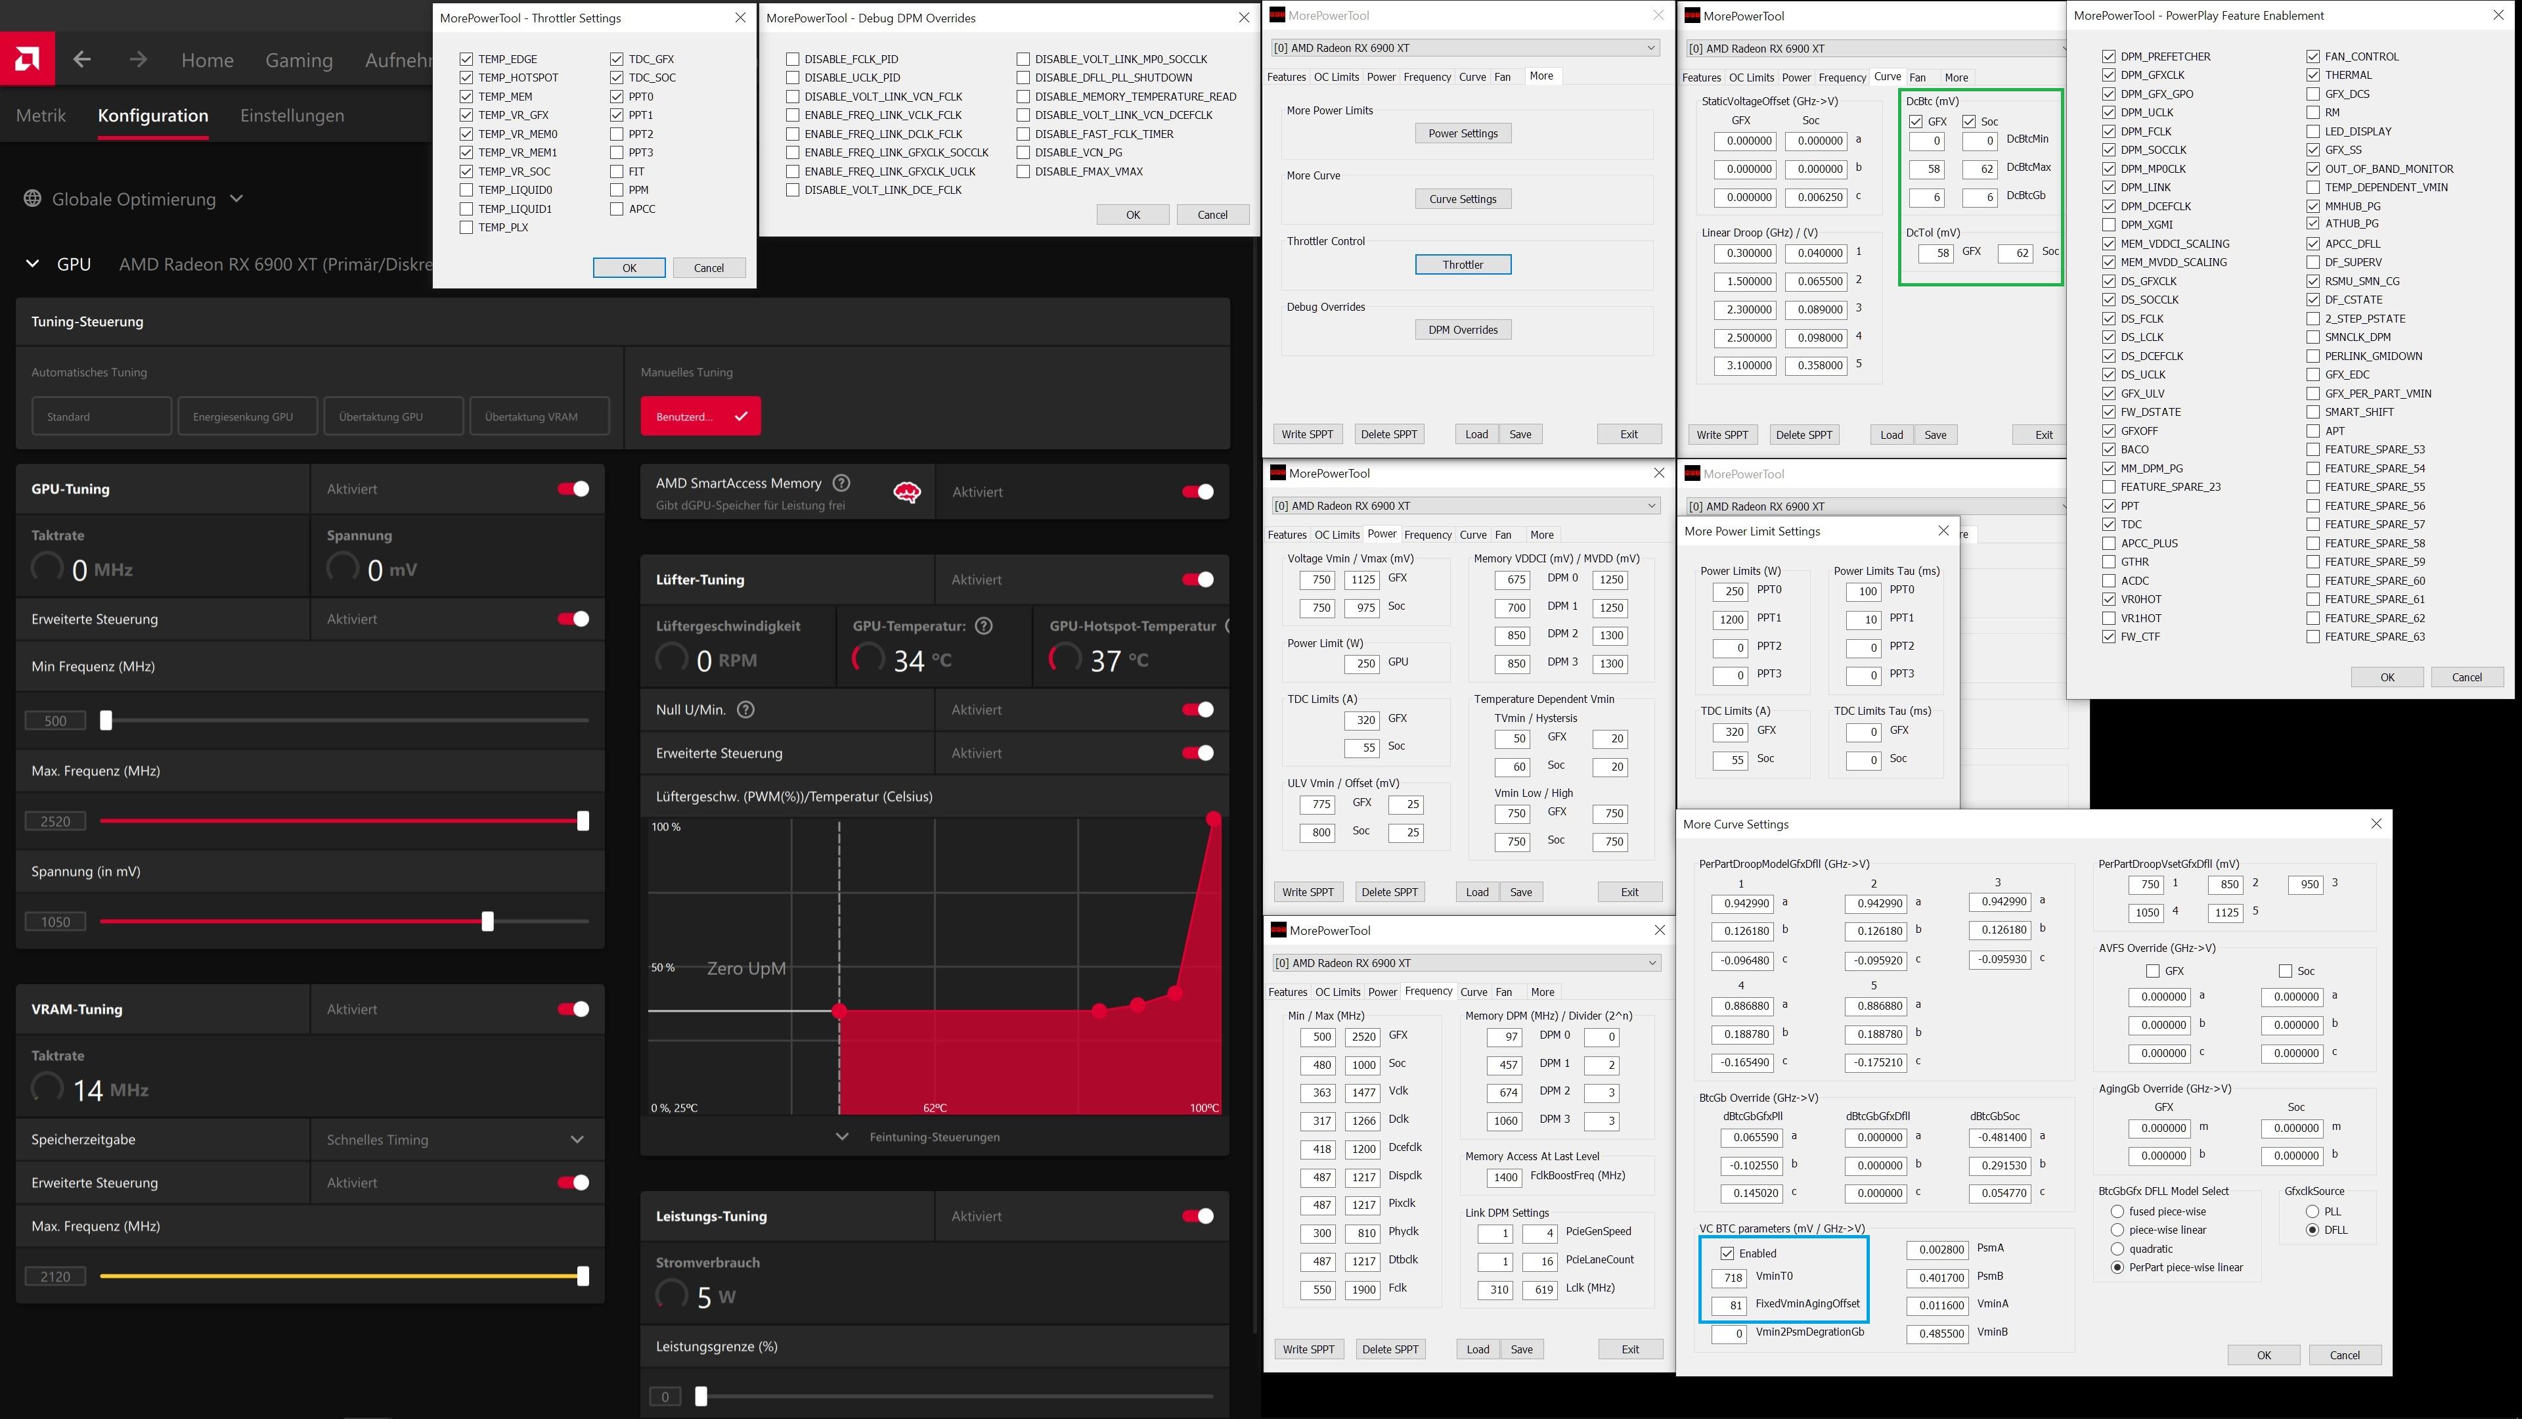Image resolution: width=2522 pixels, height=1419 pixels.
Task: Toggle Lüfter-Tuning switch
Action: tap(1197, 579)
